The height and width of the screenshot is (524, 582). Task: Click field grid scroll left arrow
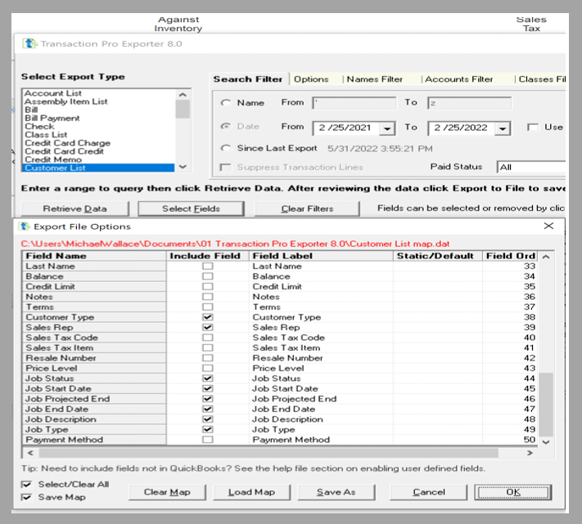[x=30, y=453]
